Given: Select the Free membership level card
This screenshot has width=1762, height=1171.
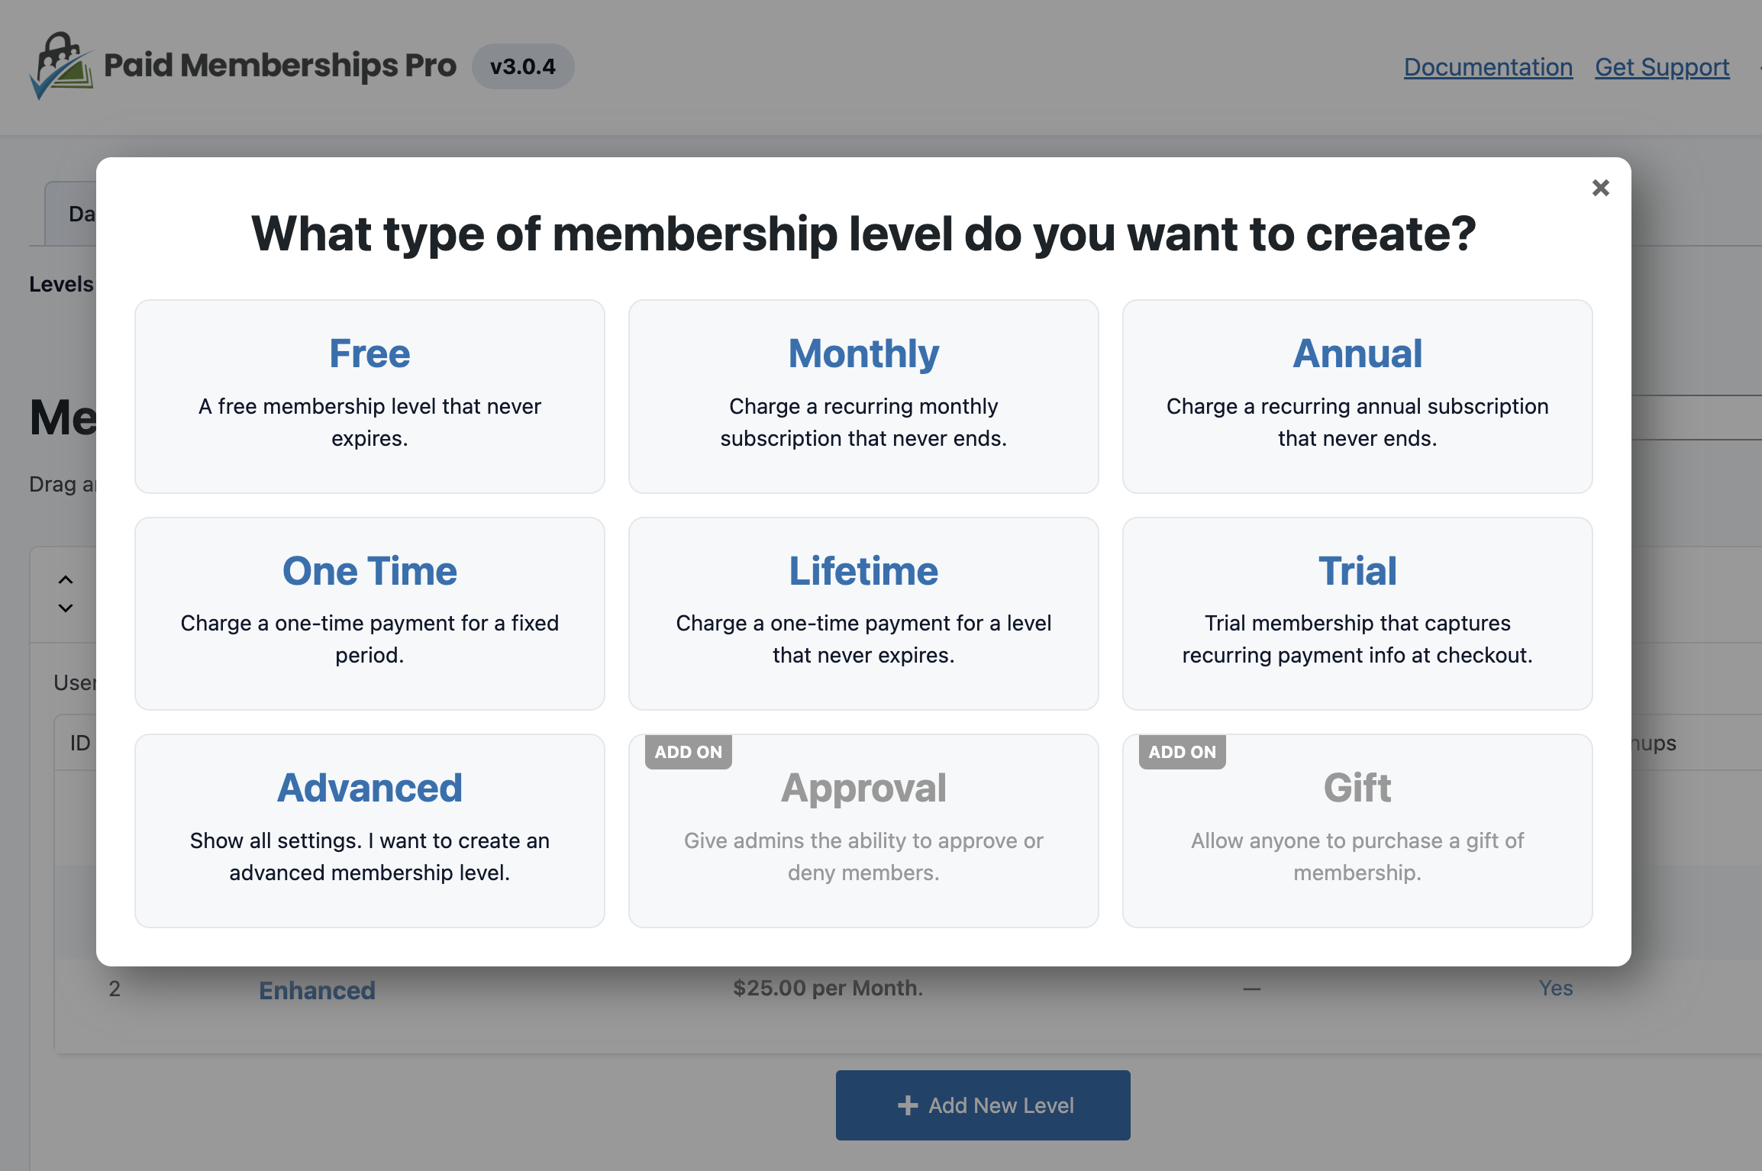Looking at the screenshot, I should point(370,395).
